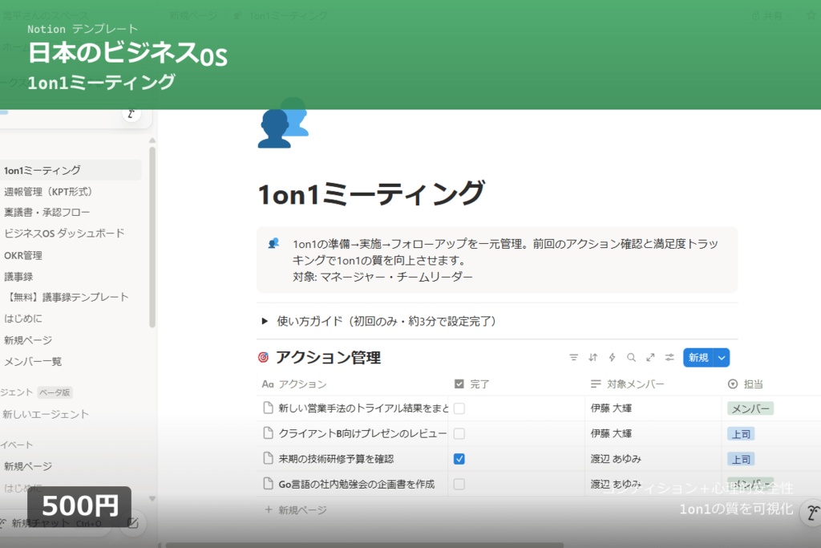
Task: Open search in the アクション管理 table toolbar
Action: click(x=631, y=357)
